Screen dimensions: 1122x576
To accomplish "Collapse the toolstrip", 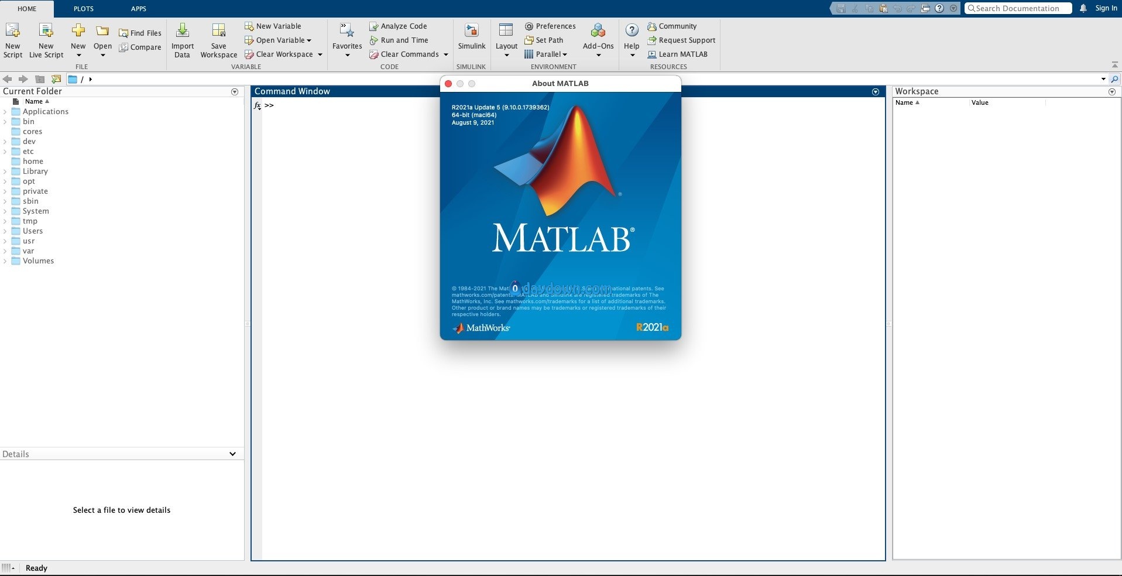I will (1114, 65).
